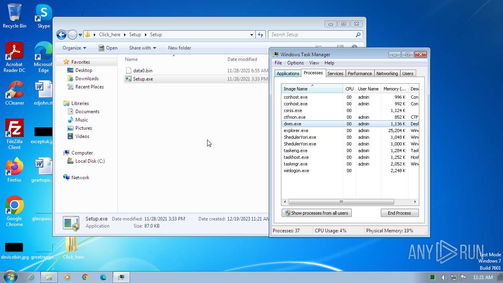Screen dimensions: 503x283
Task: Open the Task Manager Help menu
Action: pyautogui.click(x=329, y=63)
